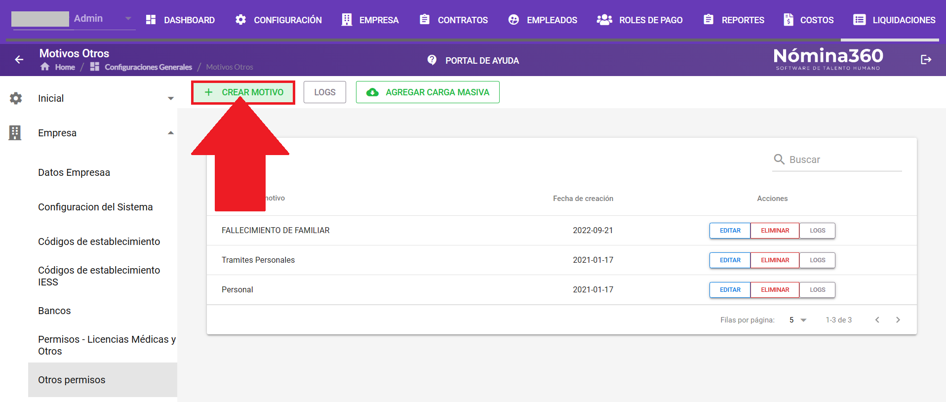This screenshot has width=946, height=402.
Task: Go to next page of table
Action: tap(898, 320)
